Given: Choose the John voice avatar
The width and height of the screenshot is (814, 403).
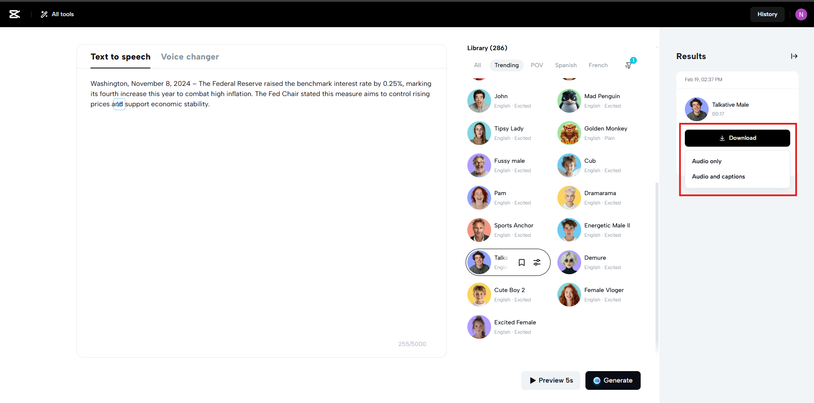Looking at the screenshot, I should [479, 101].
